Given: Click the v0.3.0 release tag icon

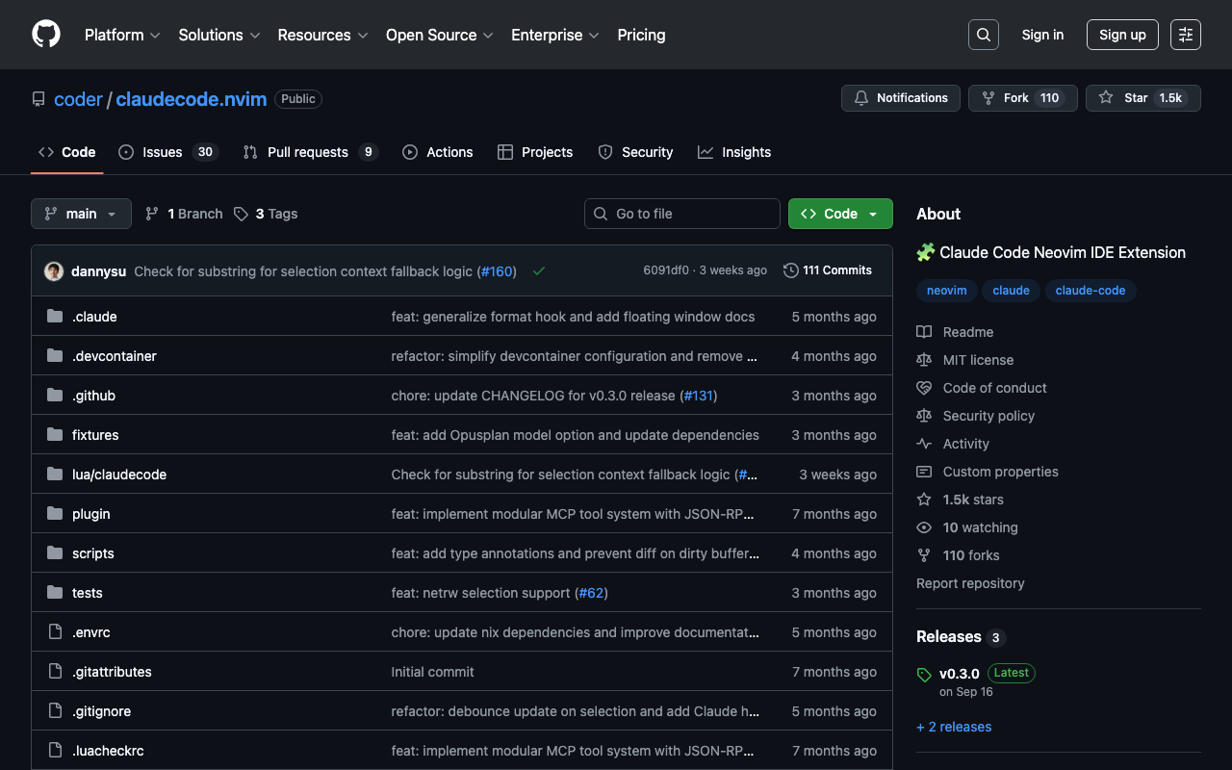Looking at the screenshot, I should 924,675.
